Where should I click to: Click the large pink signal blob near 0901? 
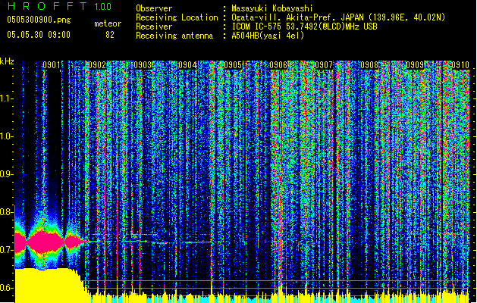tap(46, 242)
